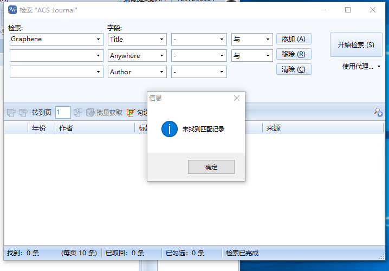The image size is (389, 271).
Task: Click 开始检索 (S) to start search
Action: pyautogui.click(x=356, y=44)
